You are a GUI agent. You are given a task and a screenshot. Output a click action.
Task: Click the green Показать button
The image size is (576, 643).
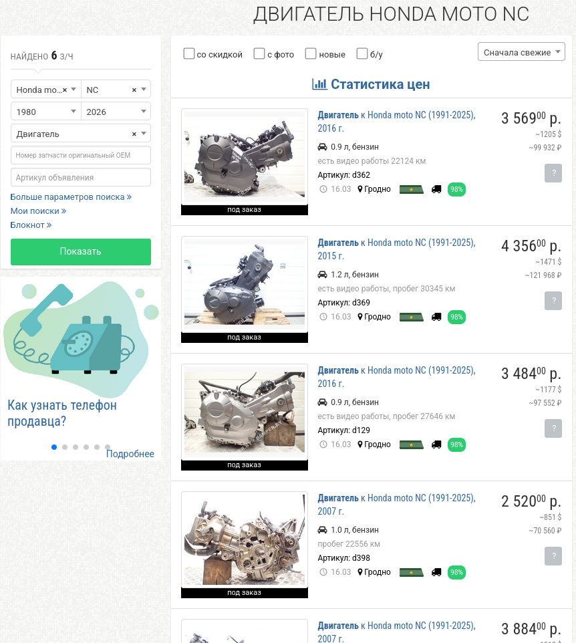[81, 251]
